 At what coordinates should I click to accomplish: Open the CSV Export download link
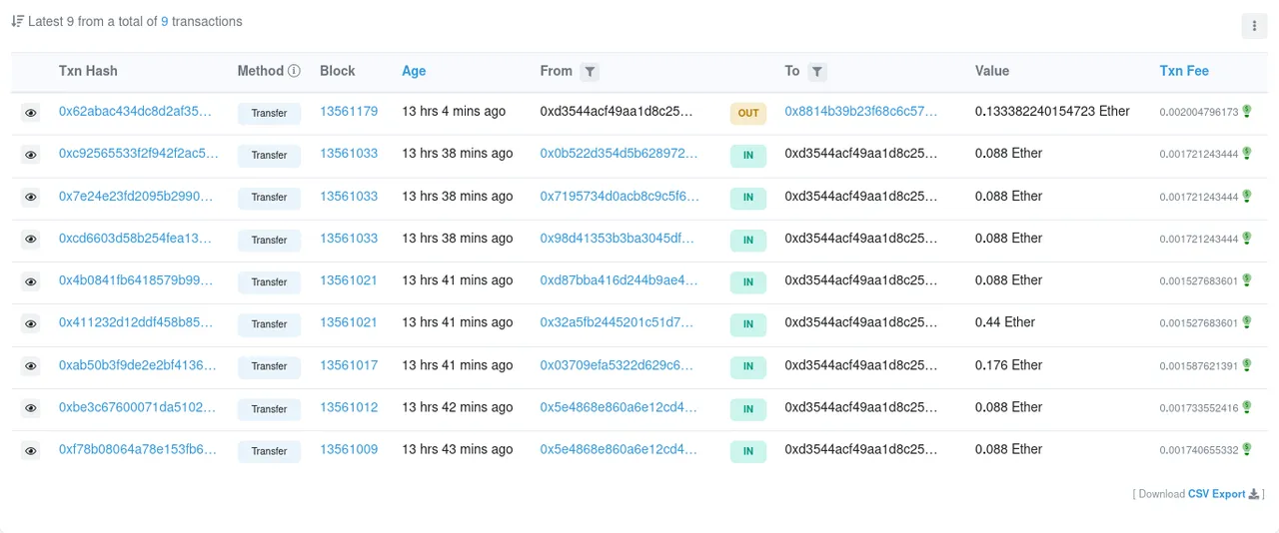[x=1216, y=494]
